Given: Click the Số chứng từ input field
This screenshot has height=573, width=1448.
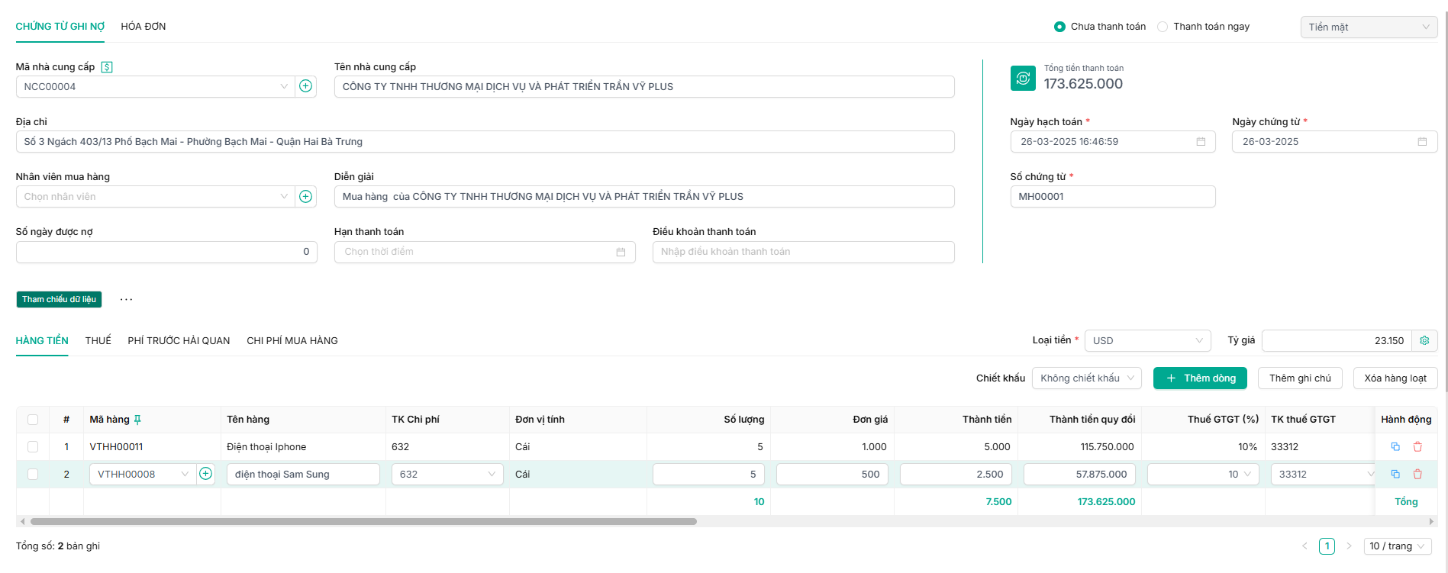Looking at the screenshot, I should pyautogui.click(x=1112, y=197).
